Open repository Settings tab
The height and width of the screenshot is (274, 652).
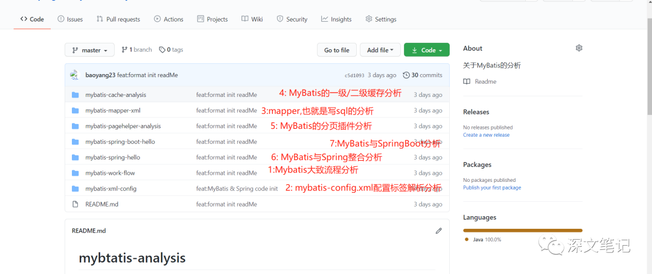380,19
